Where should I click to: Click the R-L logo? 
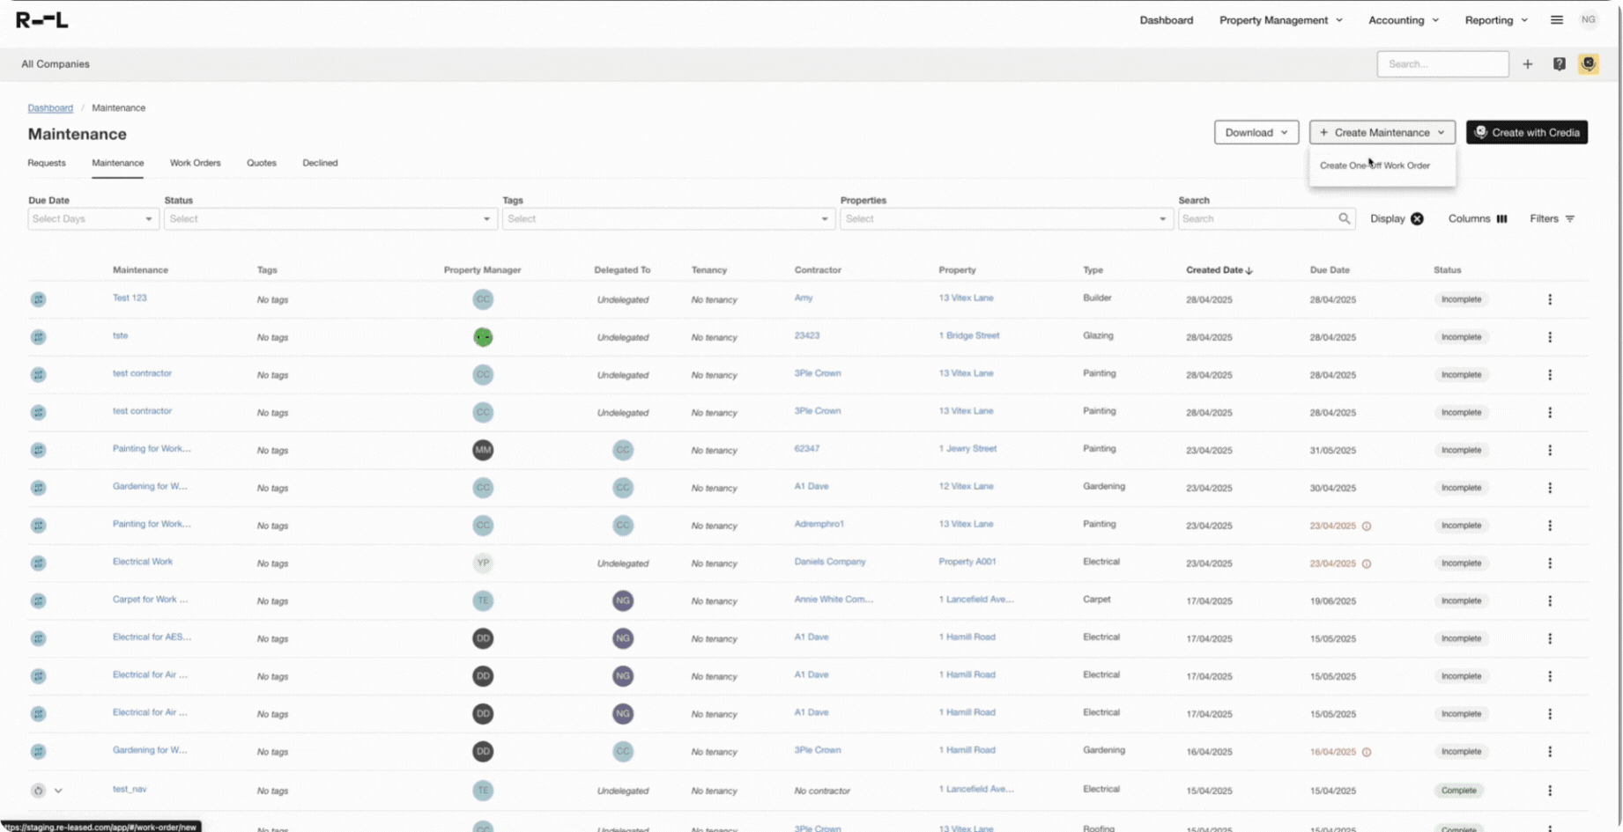tap(42, 20)
